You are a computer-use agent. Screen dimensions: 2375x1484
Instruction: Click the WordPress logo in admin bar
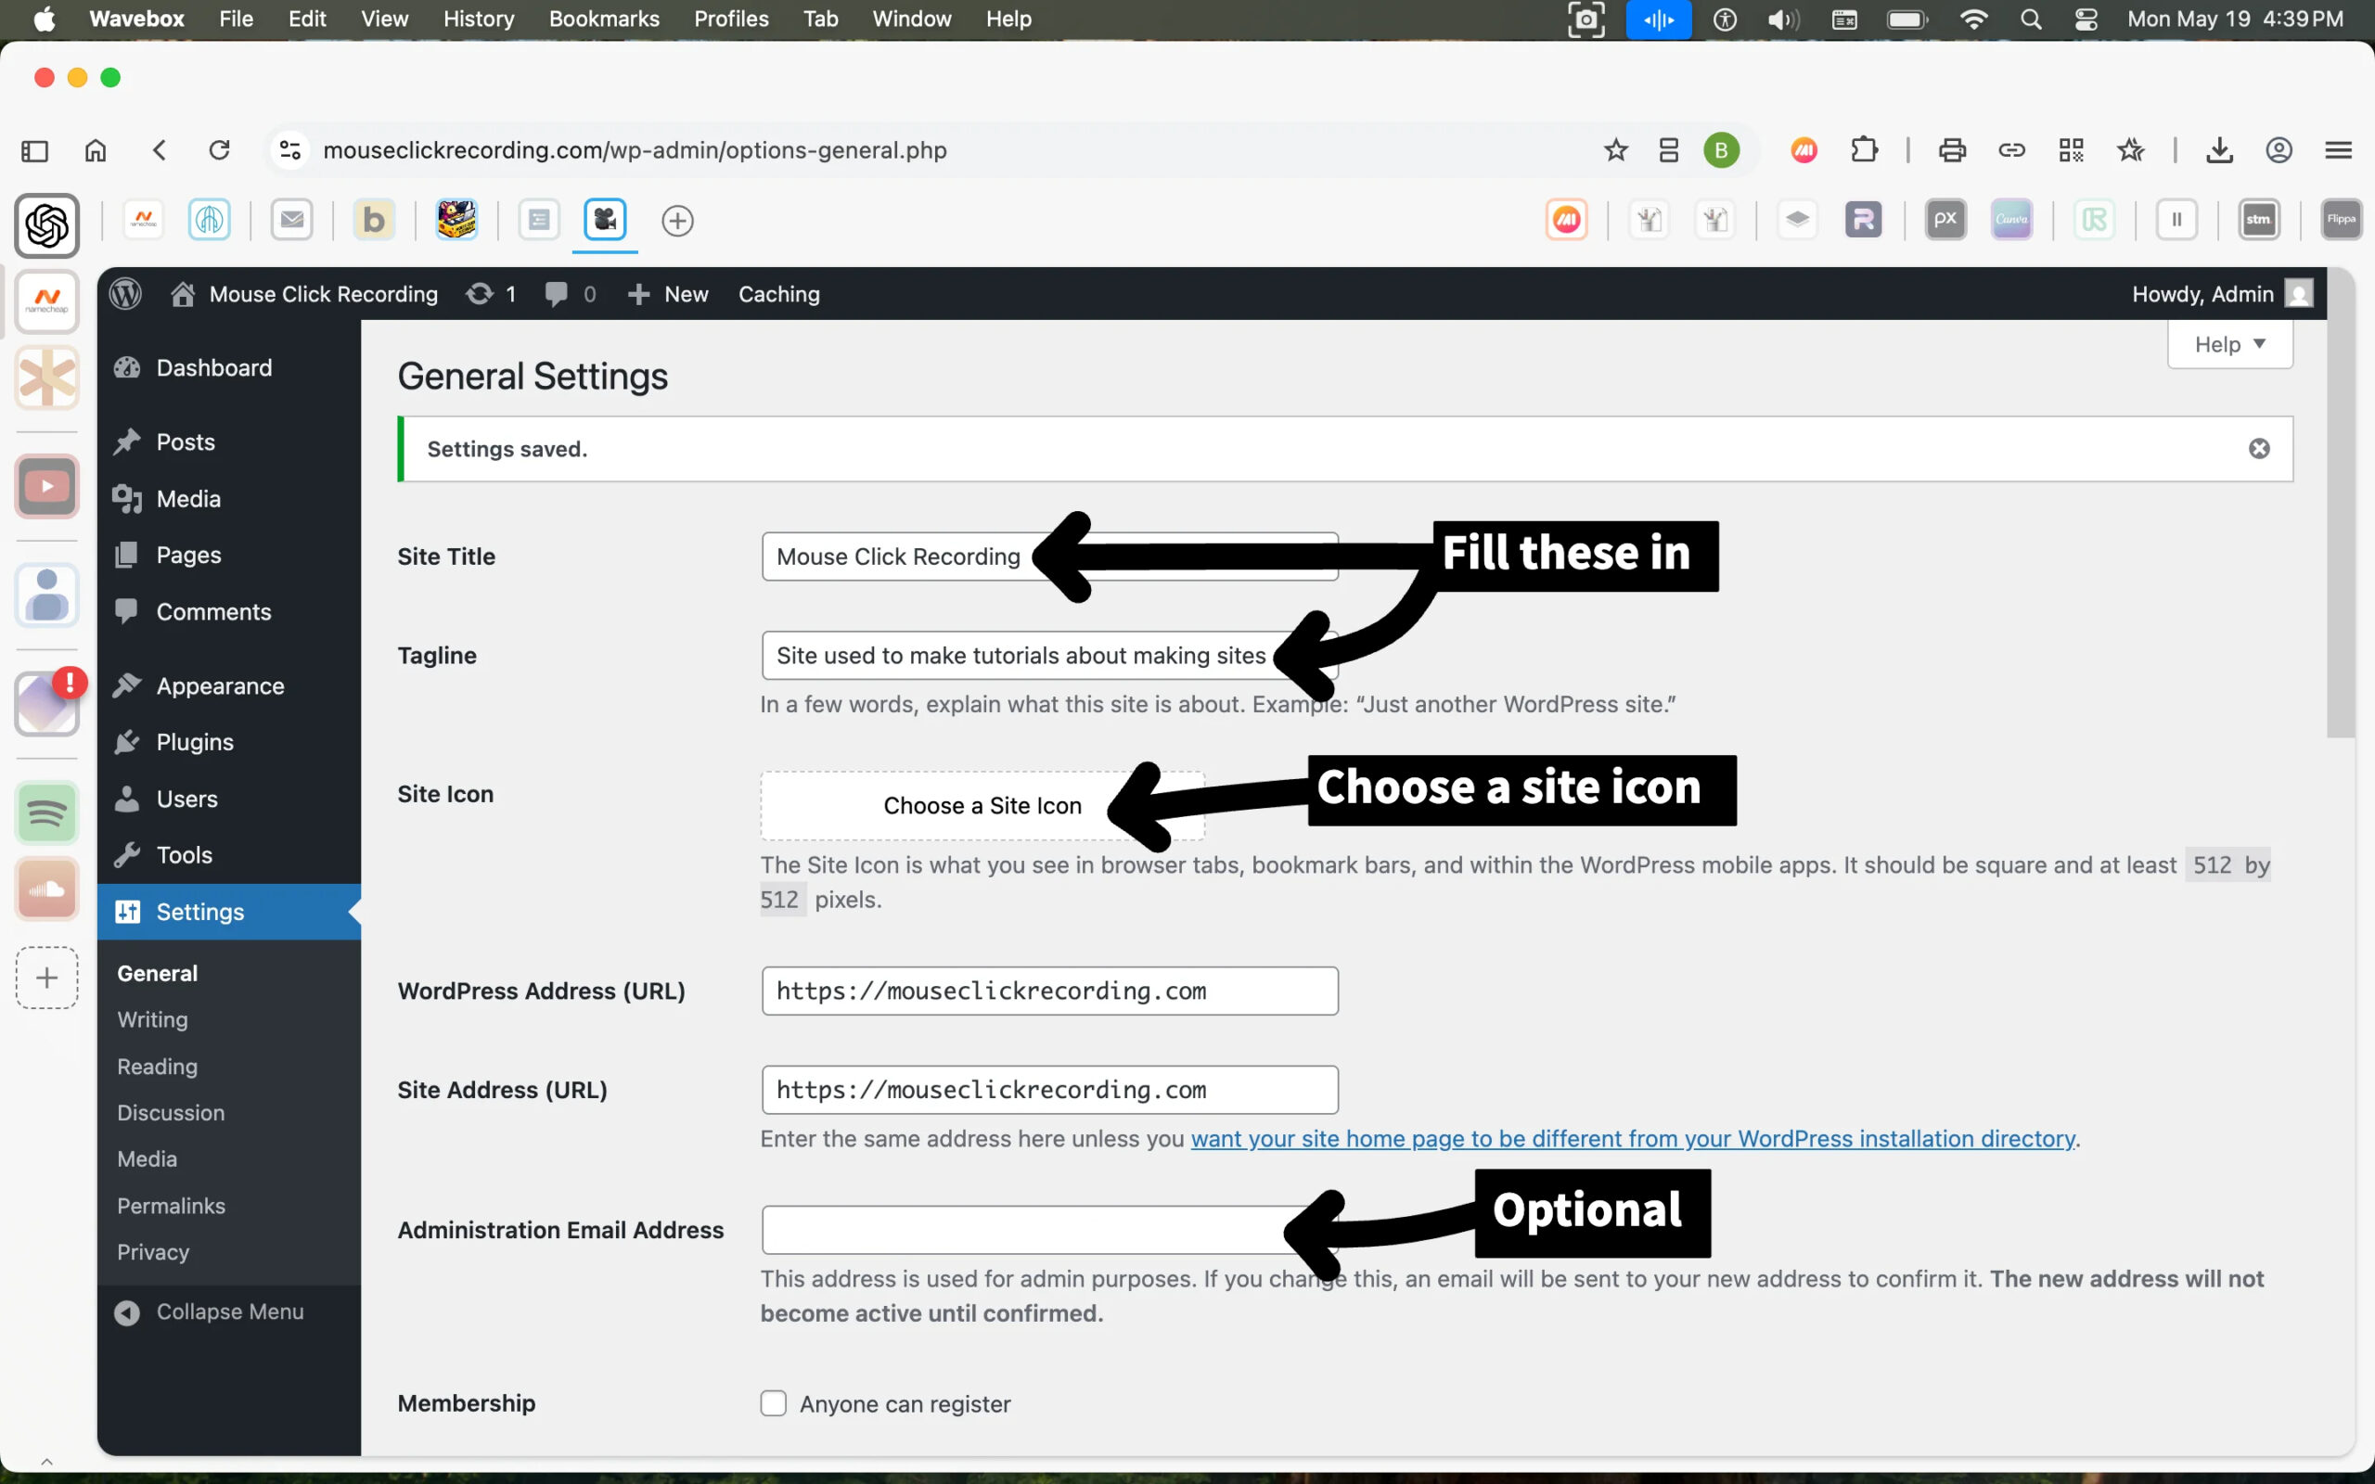click(125, 293)
